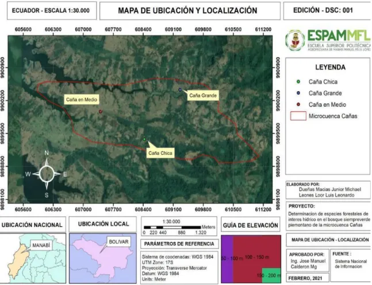Click the UBICACIÓN NACIONAL heading
This screenshot has width=372, height=285.
32,225
